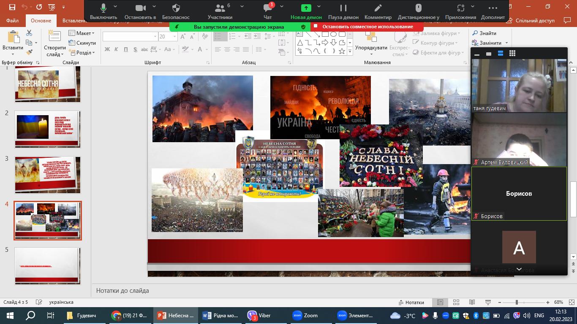Switch to the Home (Основне) tab
This screenshot has width=577, height=324.
point(41,21)
